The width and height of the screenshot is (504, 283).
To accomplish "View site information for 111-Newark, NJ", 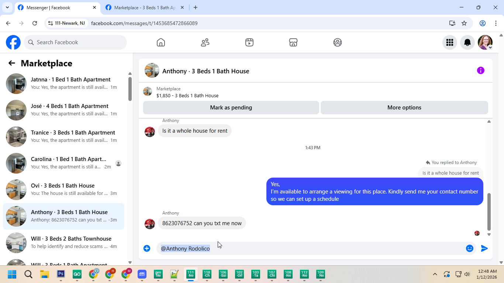I will click(66, 23).
